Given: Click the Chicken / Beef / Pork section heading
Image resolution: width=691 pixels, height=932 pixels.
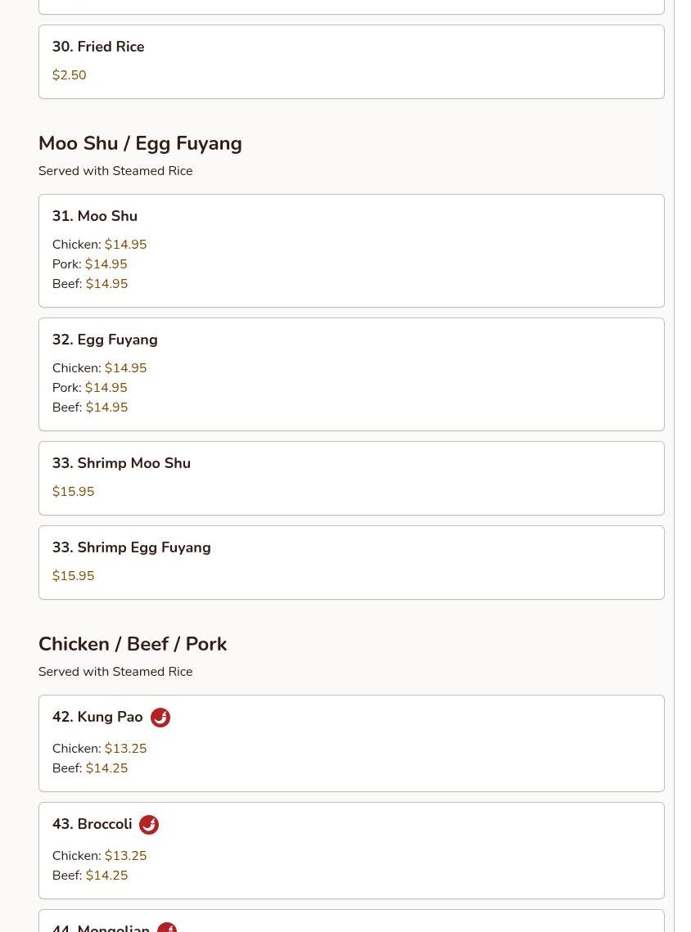Looking at the screenshot, I should point(133,644).
